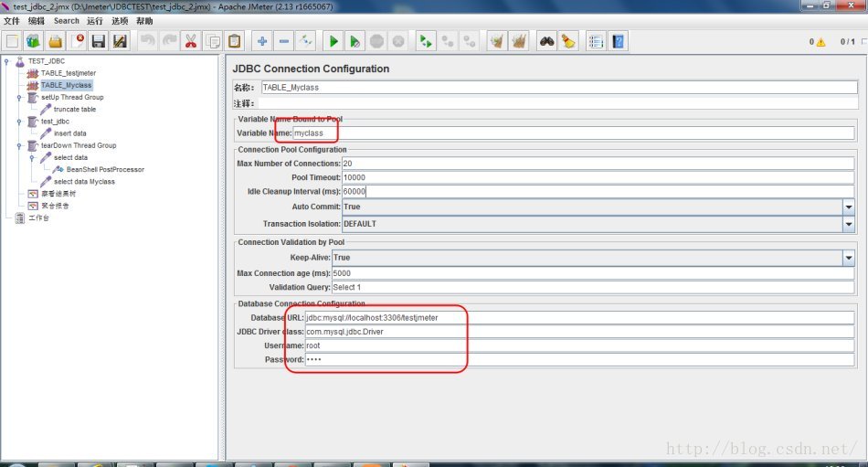Click the Validation Query field

tap(593, 287)
